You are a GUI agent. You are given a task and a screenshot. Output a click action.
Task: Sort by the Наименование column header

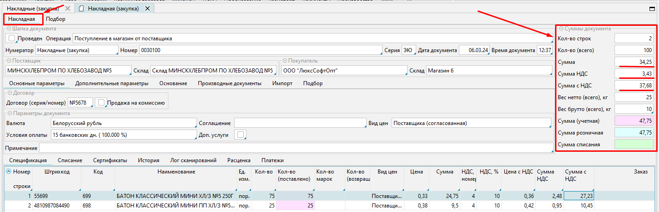click(x=176, y=172)
